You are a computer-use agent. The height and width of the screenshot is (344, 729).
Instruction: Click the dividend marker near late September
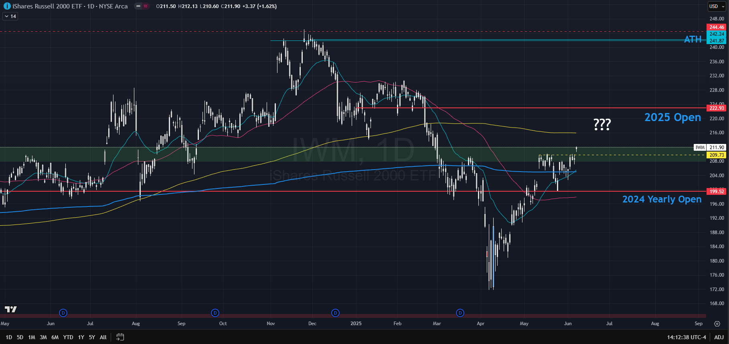click(215, 313)
